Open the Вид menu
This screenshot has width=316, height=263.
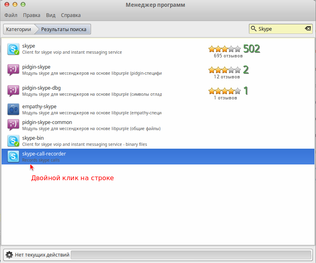51,15
